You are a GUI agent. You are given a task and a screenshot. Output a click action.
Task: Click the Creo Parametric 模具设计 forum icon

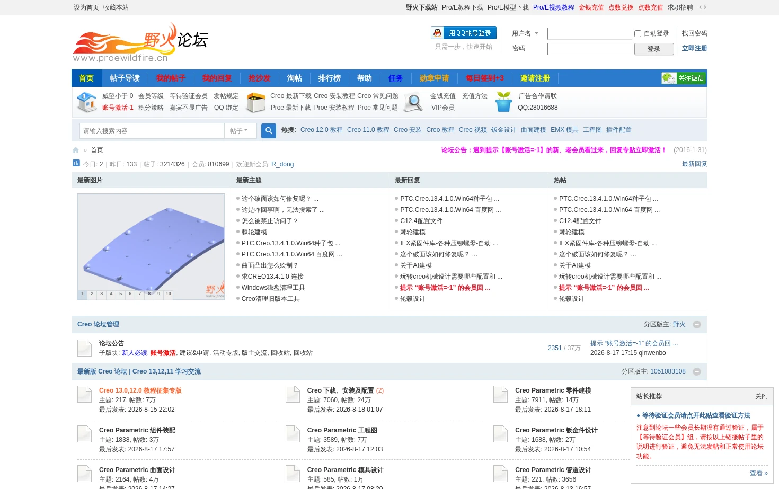tap(293, 474)
